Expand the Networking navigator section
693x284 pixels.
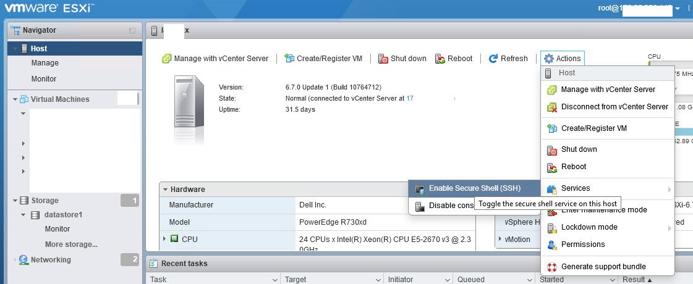pyautogui.click(x=15, y=260)
